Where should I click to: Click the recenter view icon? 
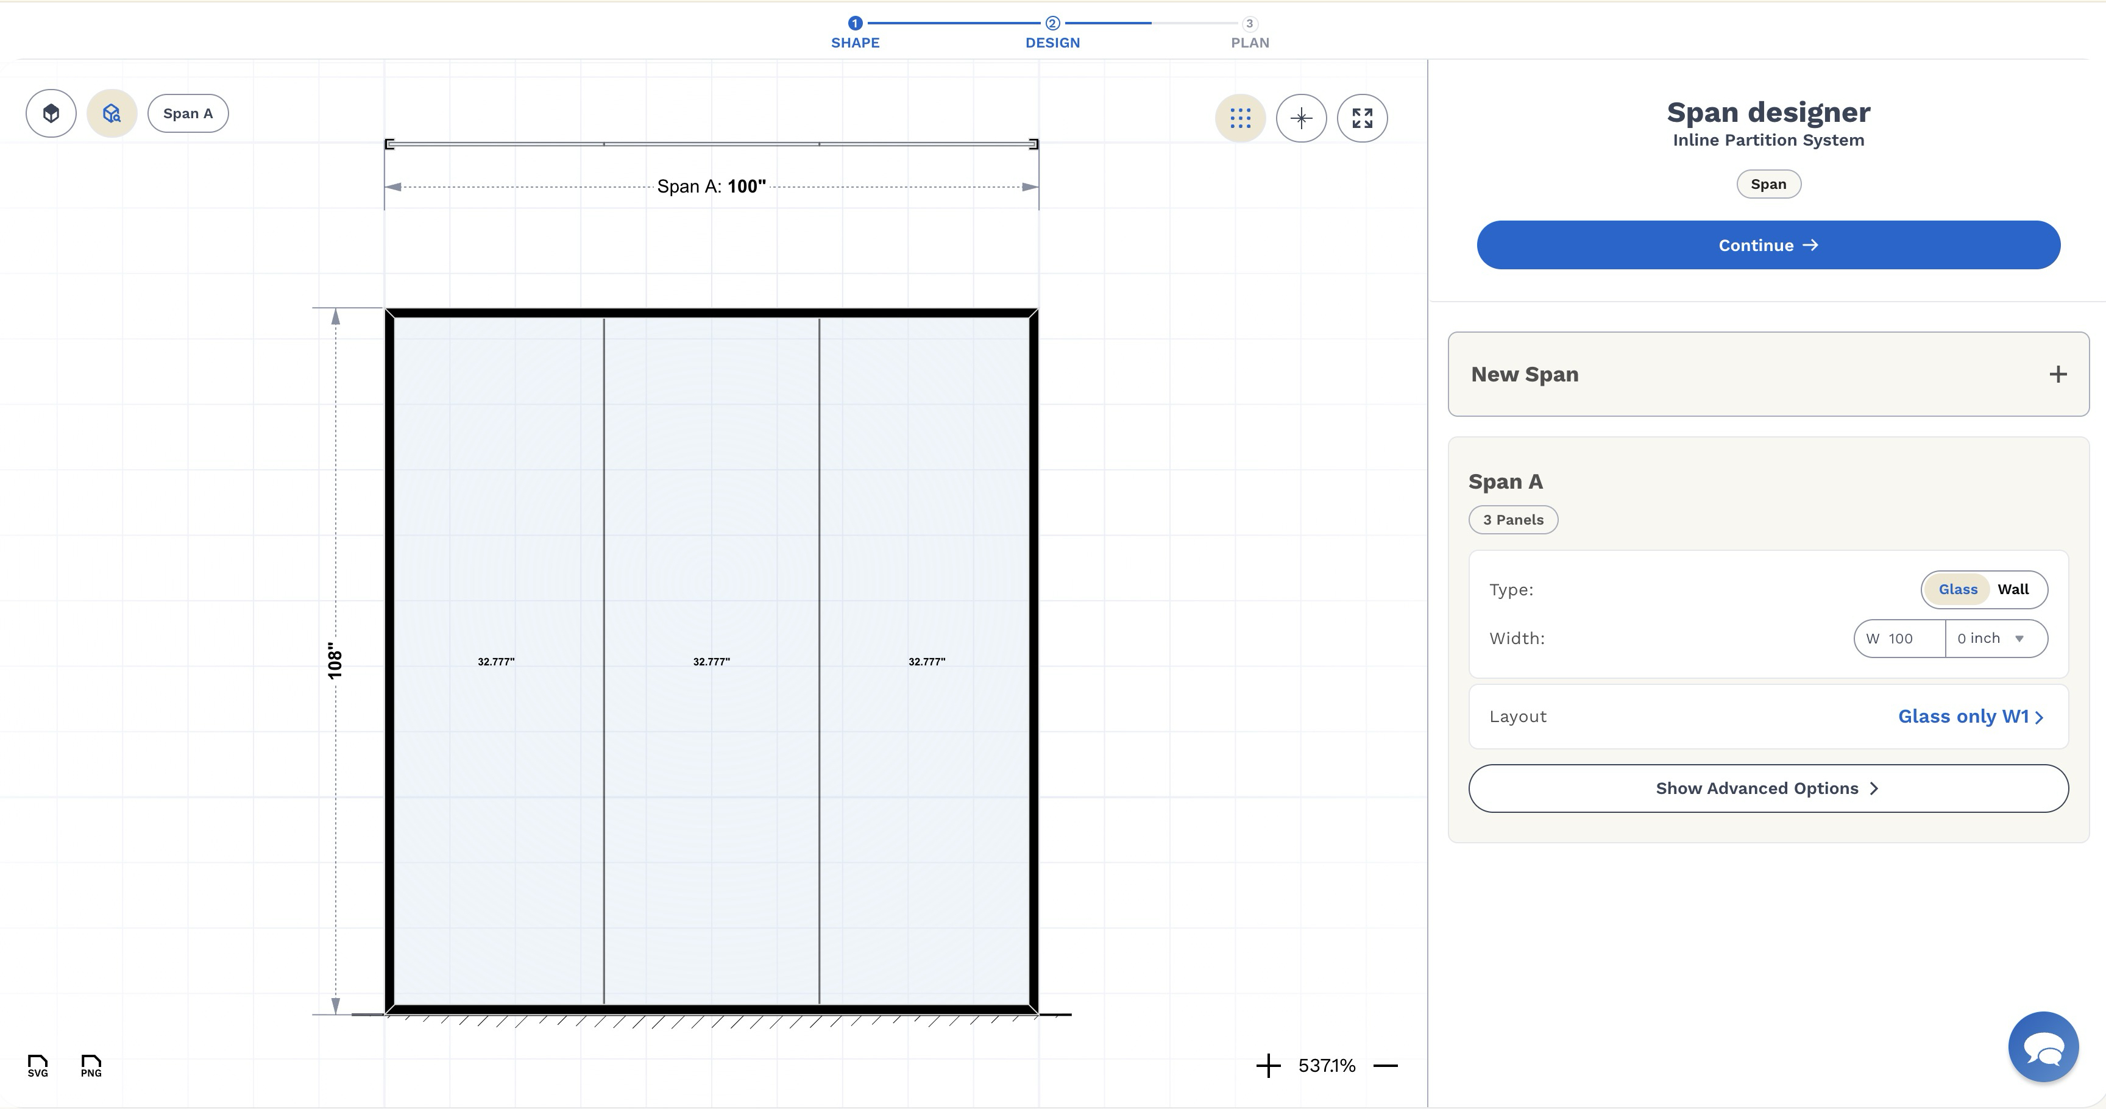[1302, 118]
